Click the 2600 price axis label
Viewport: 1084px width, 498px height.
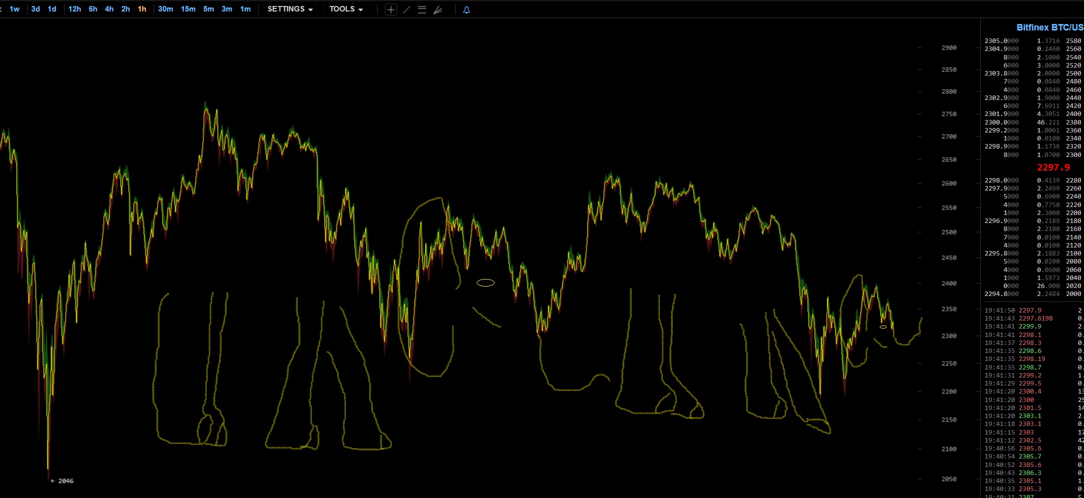pos(949,183)
